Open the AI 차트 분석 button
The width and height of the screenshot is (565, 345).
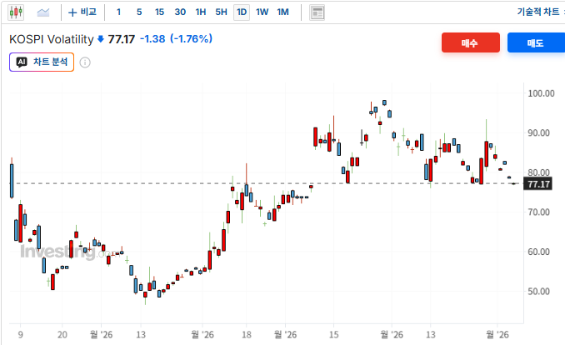tap(42, 62)
